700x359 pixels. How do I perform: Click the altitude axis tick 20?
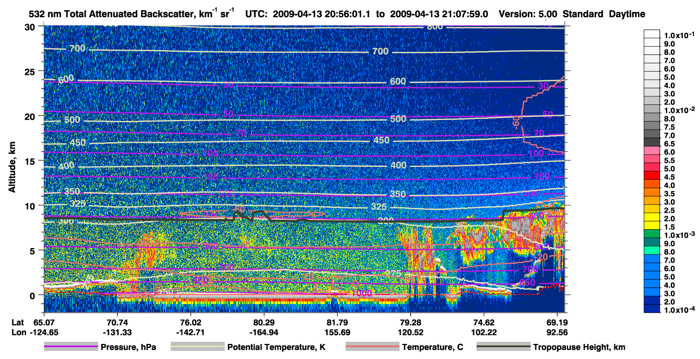click(x=31, y=116)
